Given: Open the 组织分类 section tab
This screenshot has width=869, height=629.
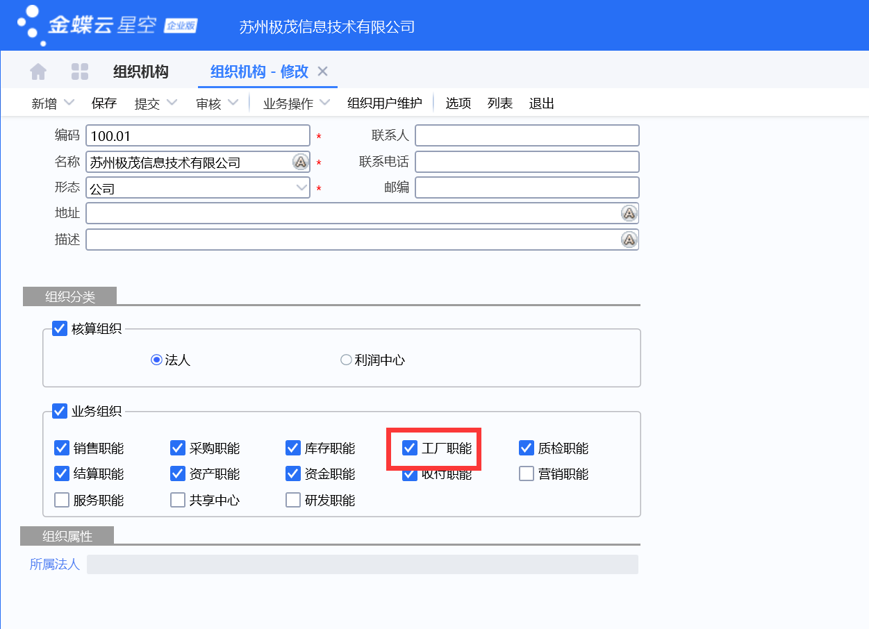Looking at the screenshot, I should pos(70,296).
